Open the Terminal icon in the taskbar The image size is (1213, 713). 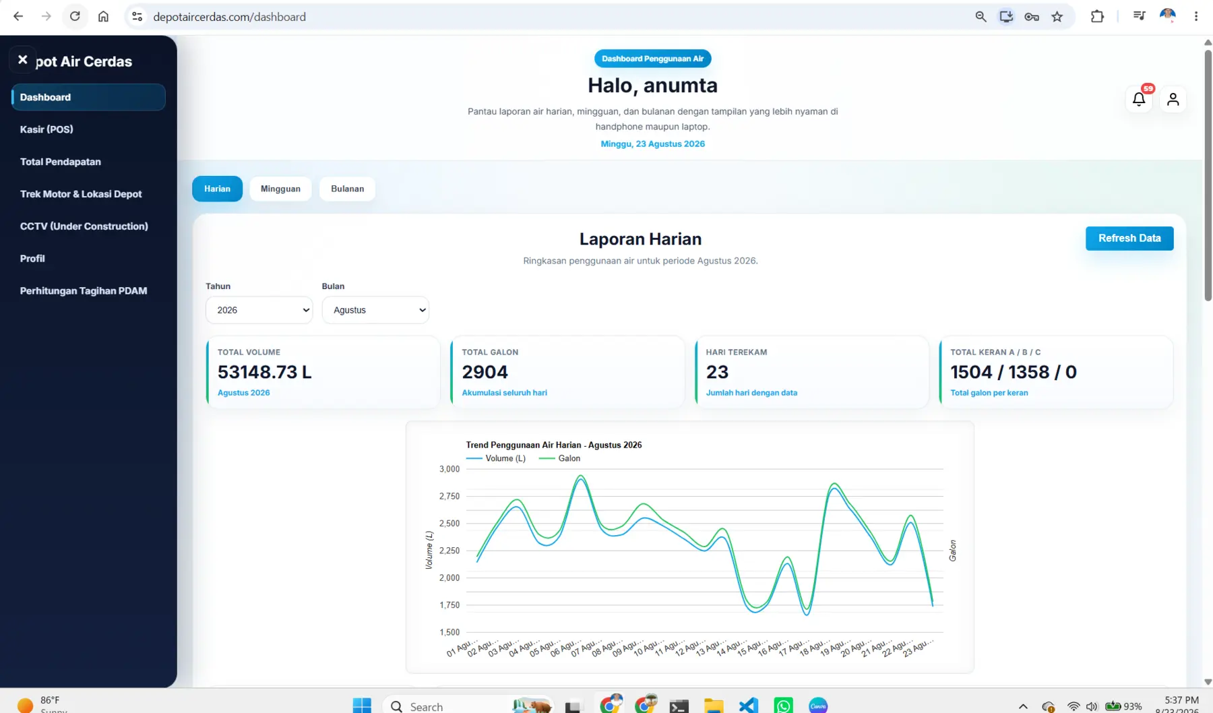(679, 706)
